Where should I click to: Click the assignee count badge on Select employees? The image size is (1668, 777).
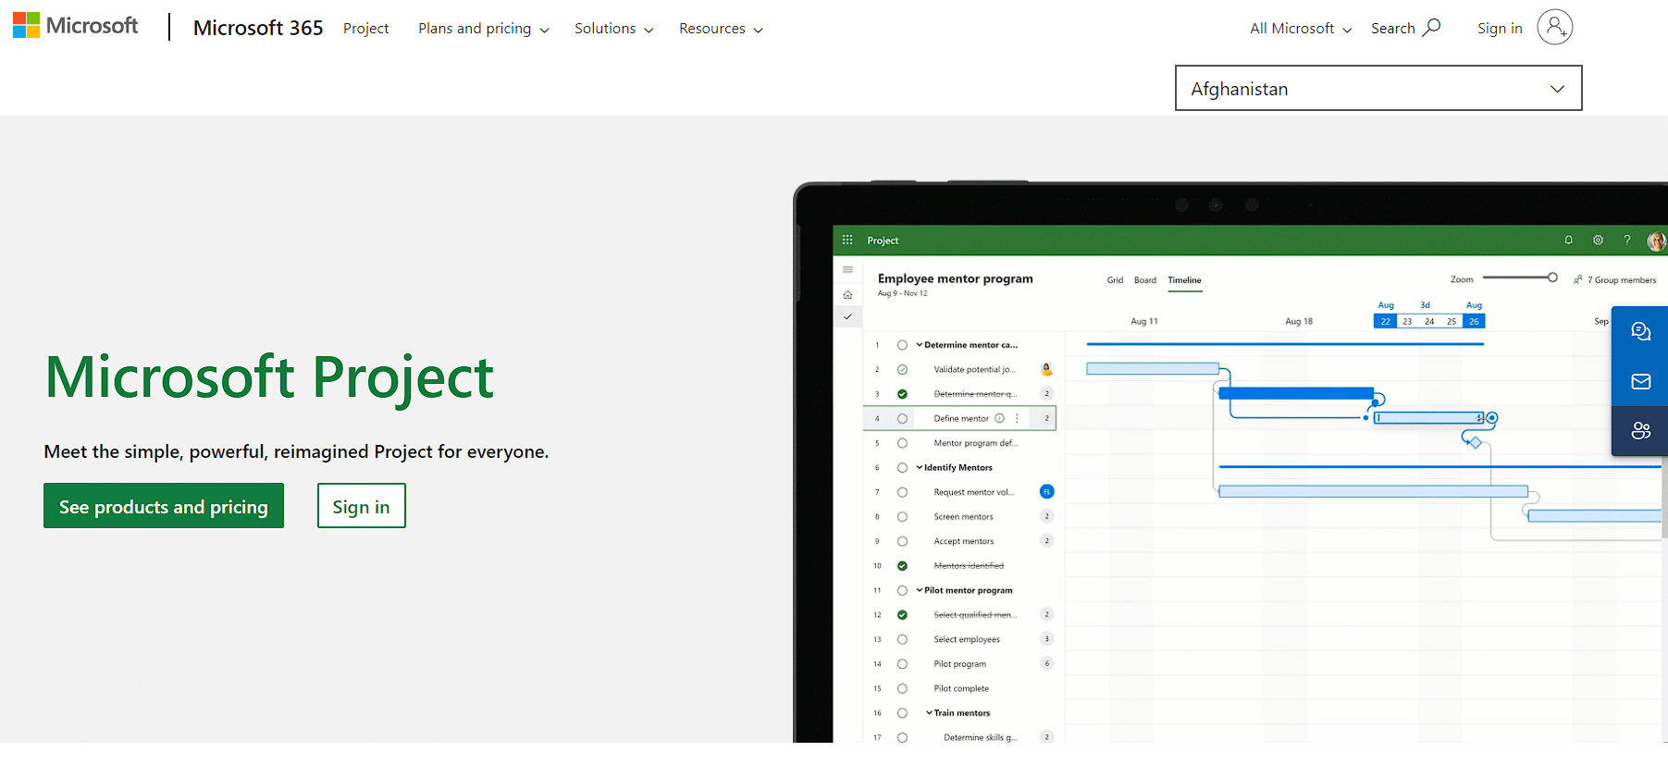pos(1047,638)
